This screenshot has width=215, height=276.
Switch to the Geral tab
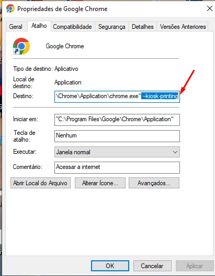[16, 27]
